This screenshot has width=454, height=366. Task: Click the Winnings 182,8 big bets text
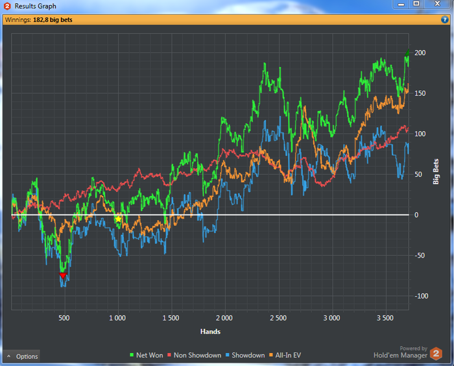[x=38, y=20]
